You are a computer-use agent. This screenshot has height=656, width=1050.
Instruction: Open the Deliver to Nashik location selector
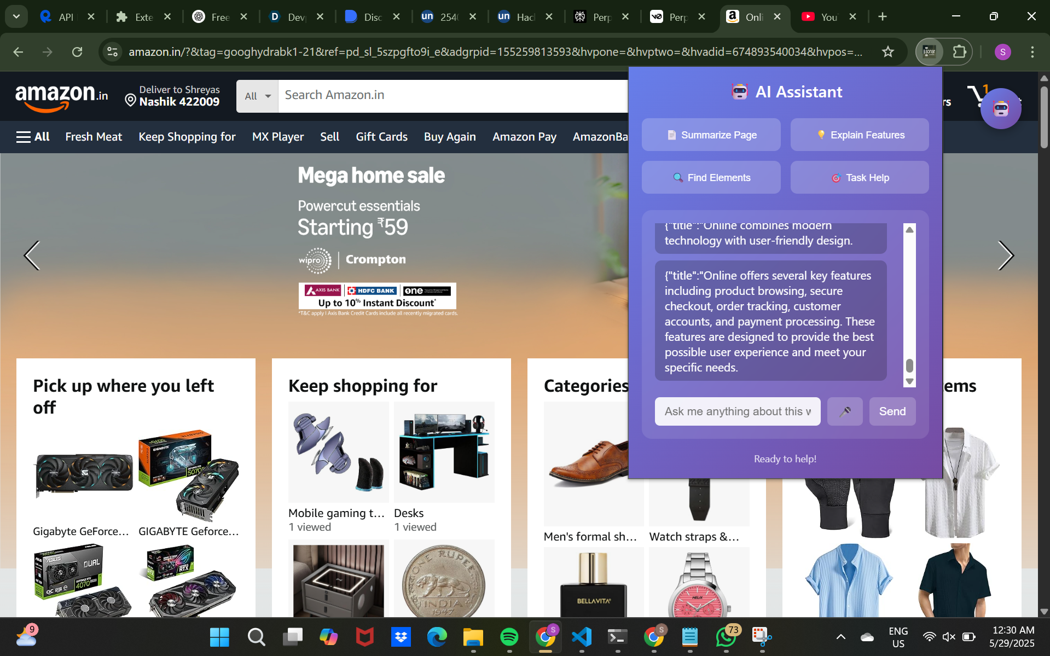click(172, 96)
